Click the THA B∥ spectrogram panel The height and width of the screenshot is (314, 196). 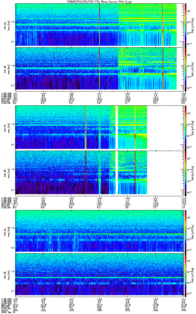point(99,69)
